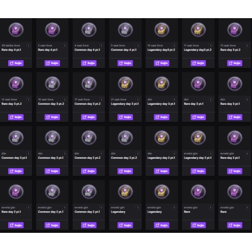Select the Legendary chest icon from 11 saat önce

(x=198, y=30)
